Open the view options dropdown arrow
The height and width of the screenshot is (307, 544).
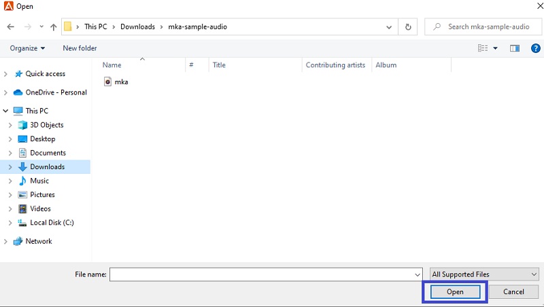click(x=496, y=48)
